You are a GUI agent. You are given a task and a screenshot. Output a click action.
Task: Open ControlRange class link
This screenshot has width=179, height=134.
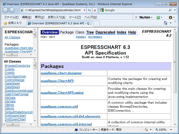15,80
